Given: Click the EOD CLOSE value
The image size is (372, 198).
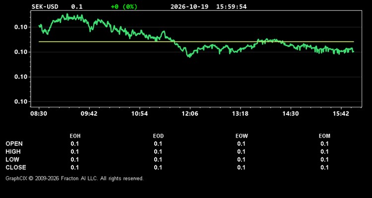Looking at the screenshot, I should pos(158,167).
